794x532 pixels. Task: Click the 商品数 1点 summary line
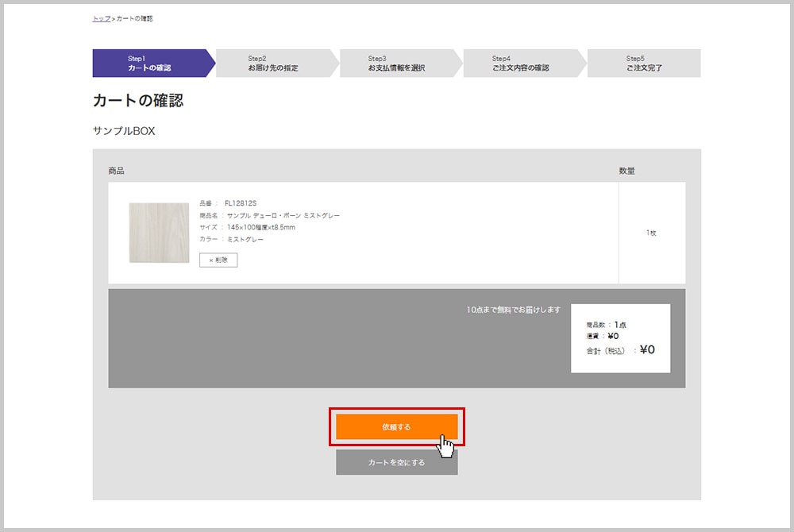click(607, 325)
